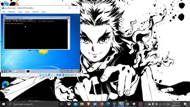
Task: Click the volume speaker tray icon
Action: click(x=164, y=104)
